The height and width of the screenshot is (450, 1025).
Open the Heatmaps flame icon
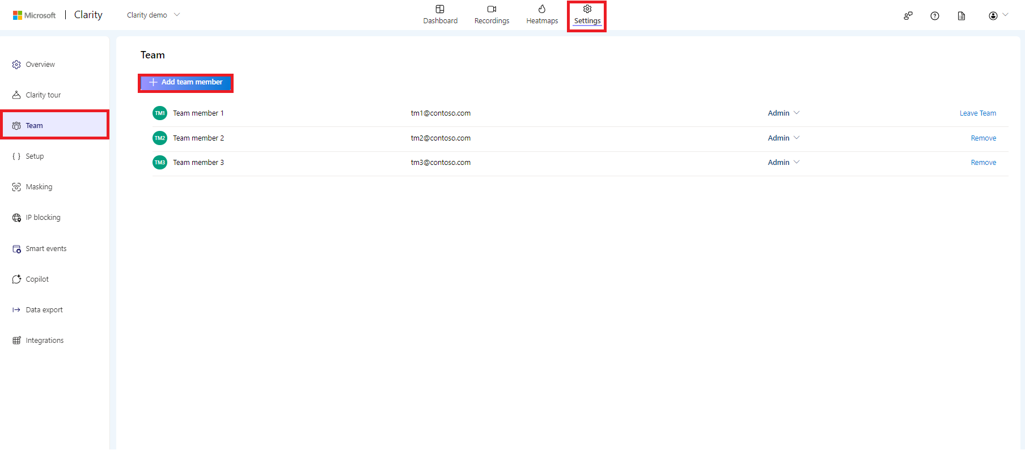click(x=542, y=9)
